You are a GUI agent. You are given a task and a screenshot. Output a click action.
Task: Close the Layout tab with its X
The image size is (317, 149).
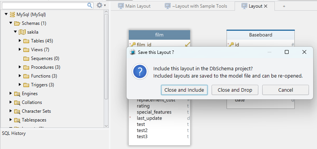[266, 6]
